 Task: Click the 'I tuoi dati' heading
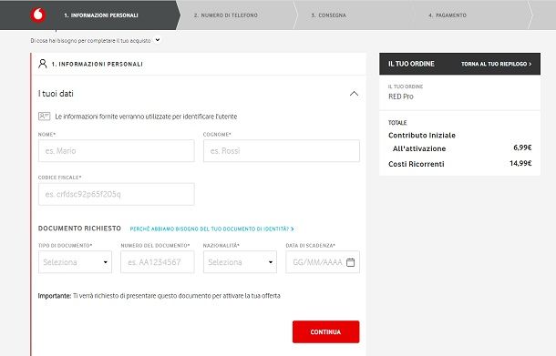(56, 94)
